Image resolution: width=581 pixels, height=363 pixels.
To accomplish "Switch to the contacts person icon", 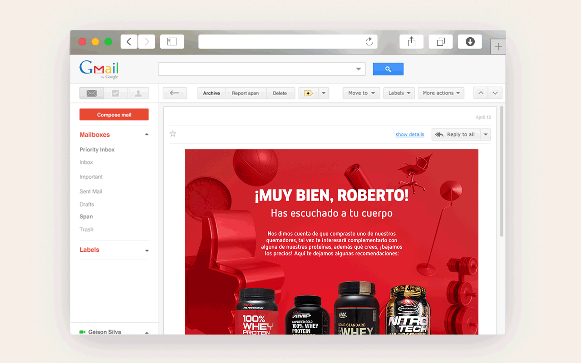I will click(138, 93).
